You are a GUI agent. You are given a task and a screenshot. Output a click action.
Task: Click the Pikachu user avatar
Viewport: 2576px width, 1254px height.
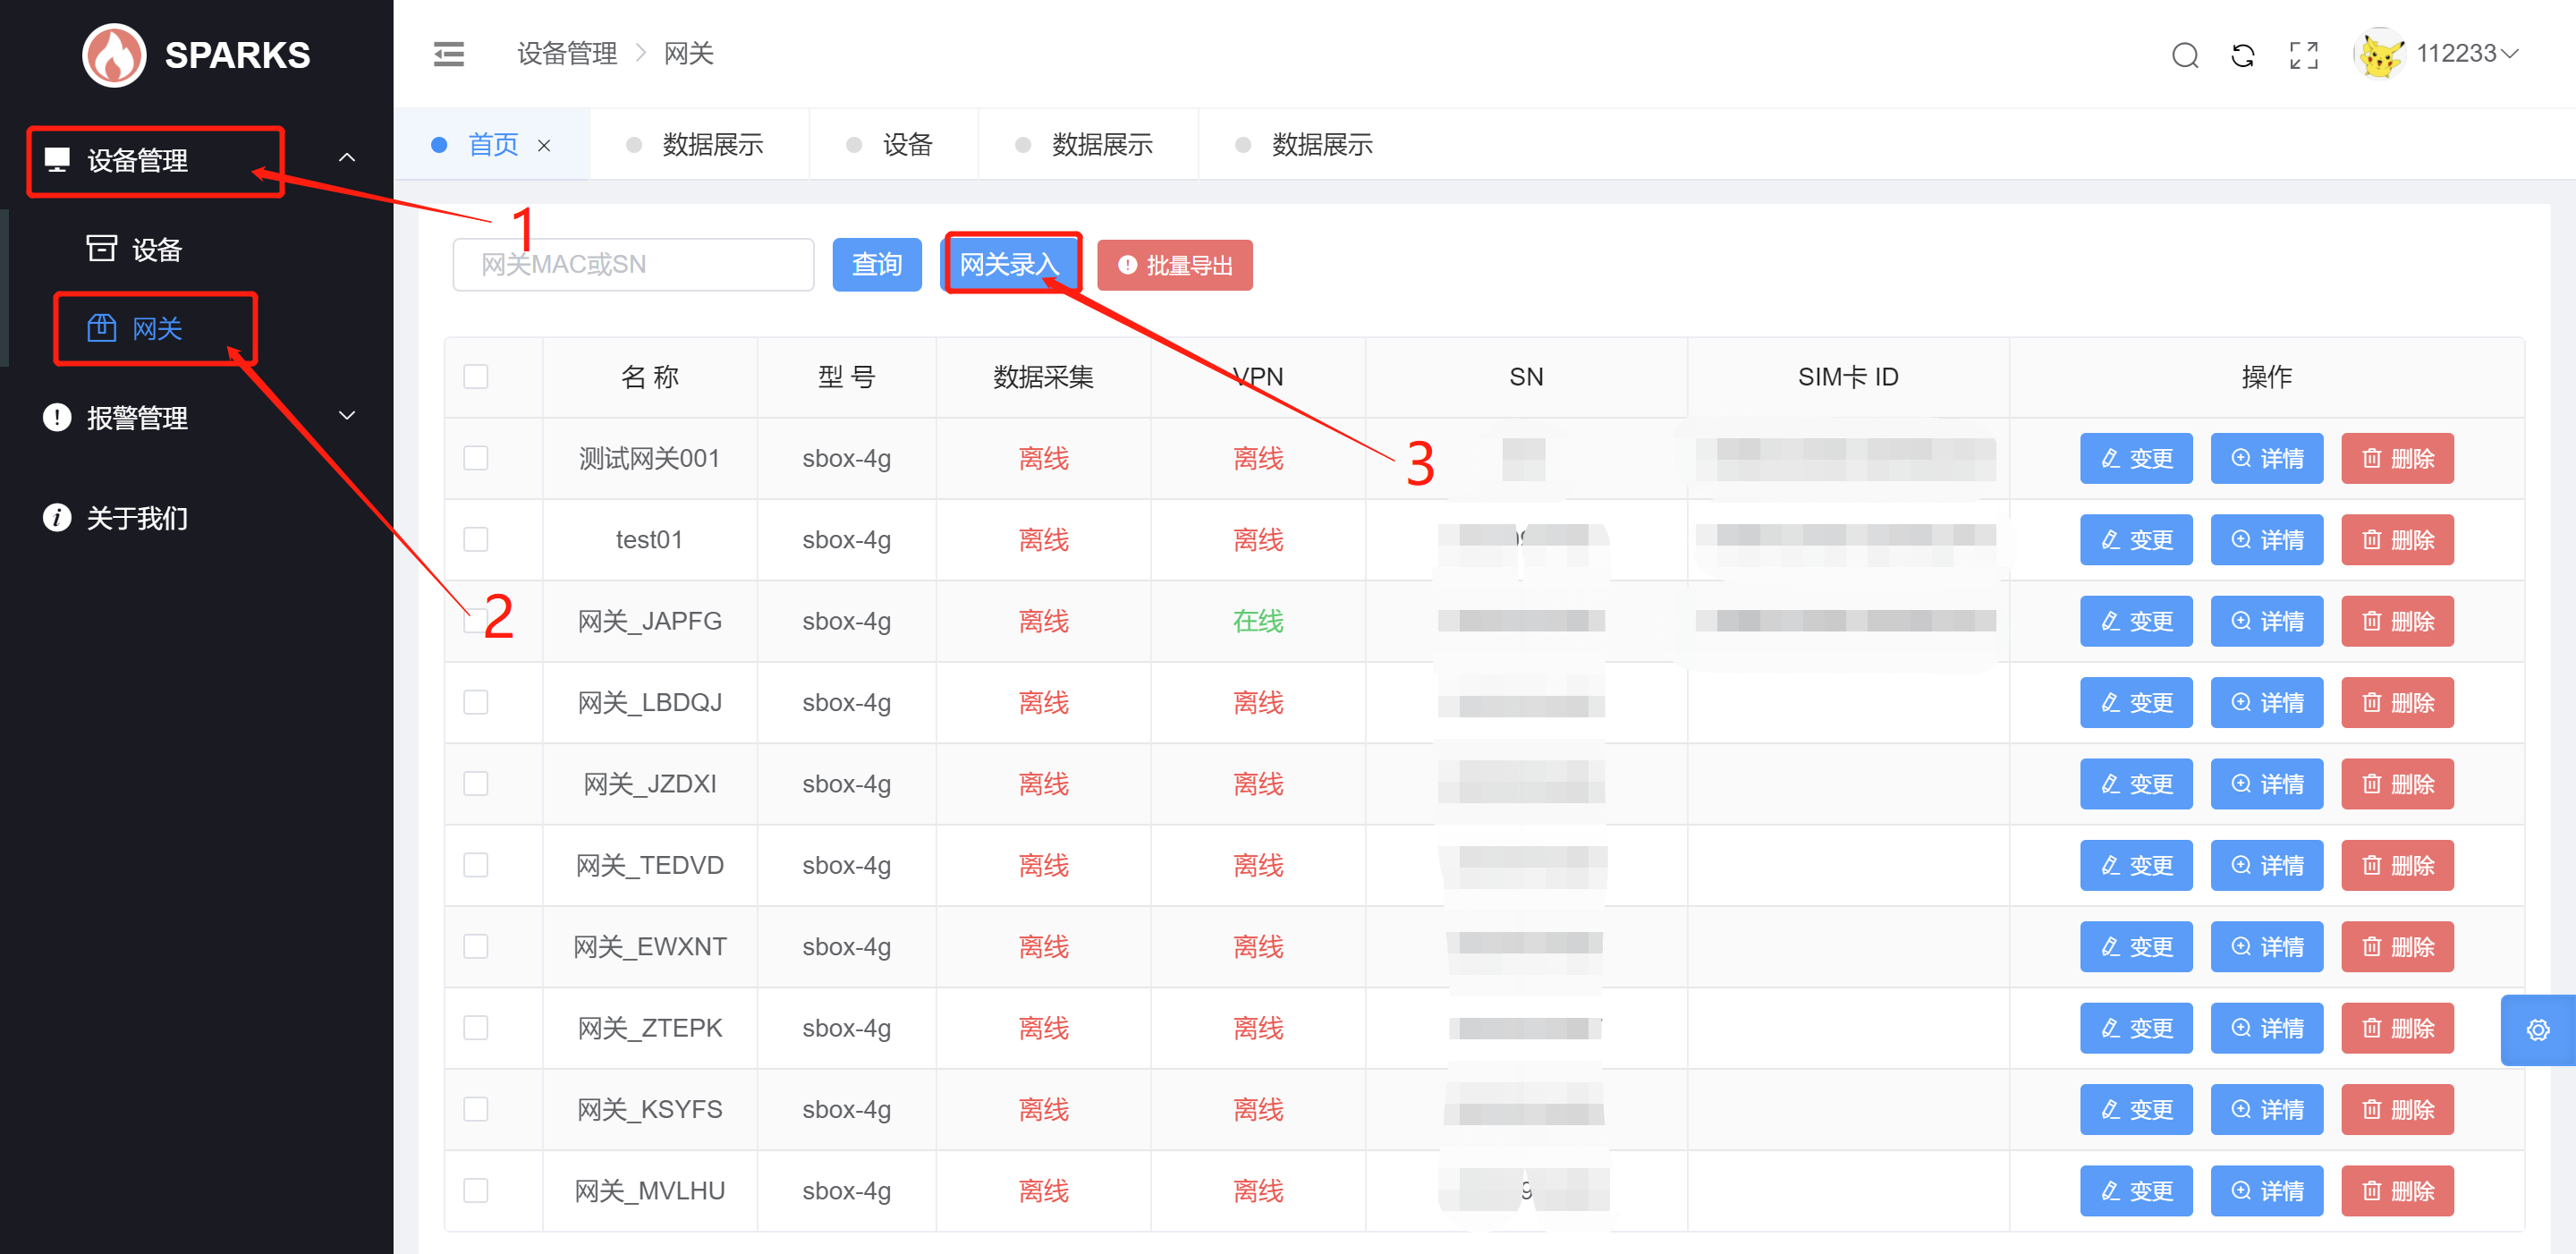[x=2379, y=54]
